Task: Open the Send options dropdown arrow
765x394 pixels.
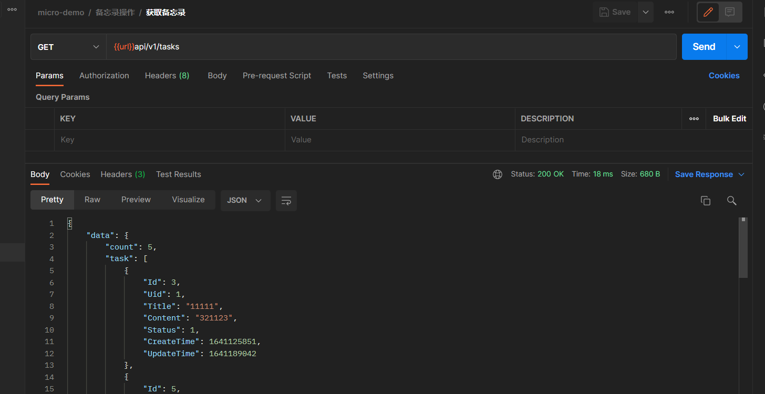Action: (x=737, y=47)
